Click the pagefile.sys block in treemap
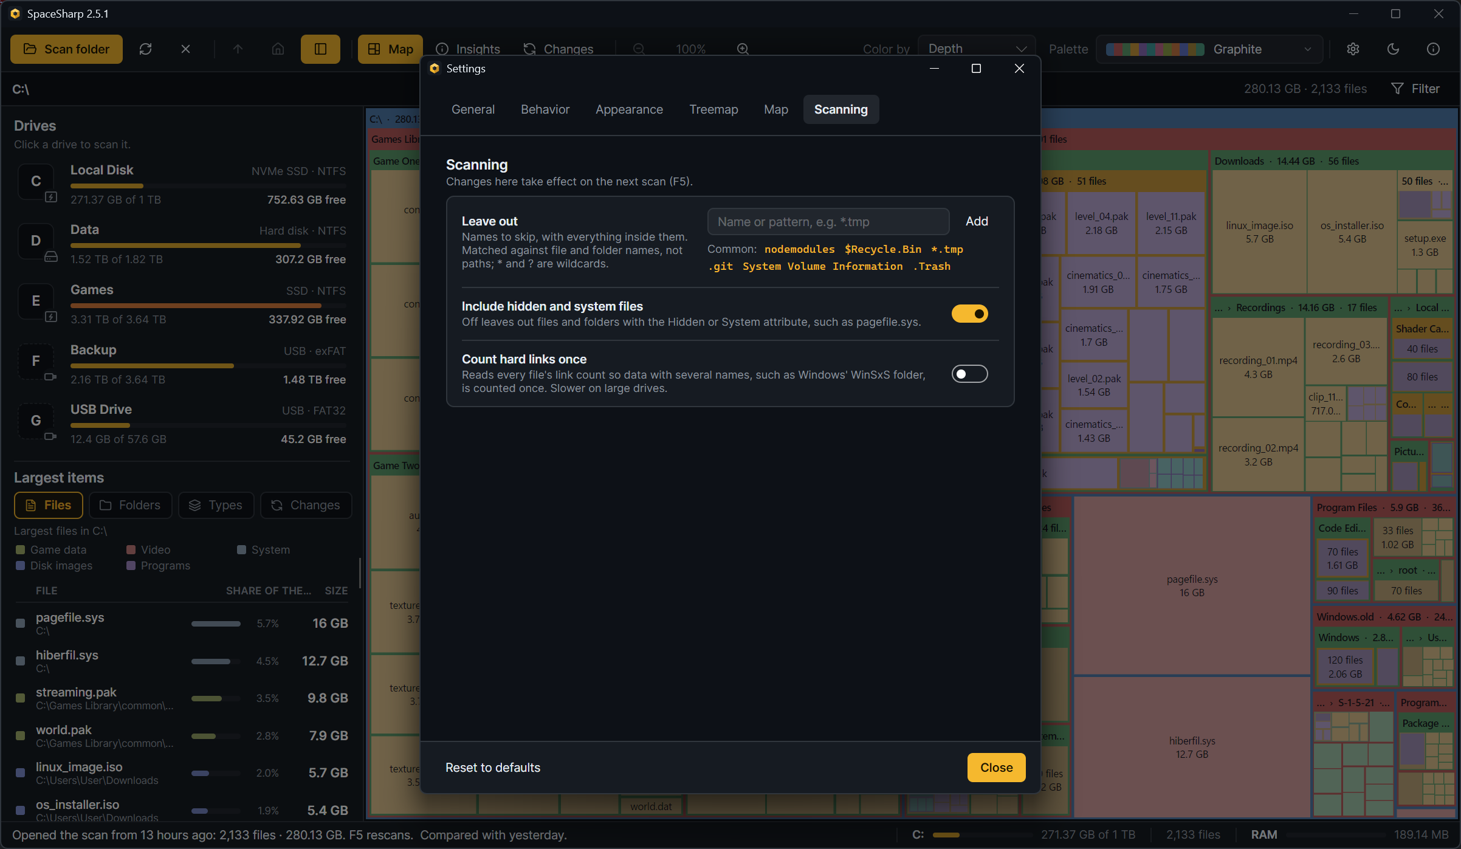 click(1191, 586)
